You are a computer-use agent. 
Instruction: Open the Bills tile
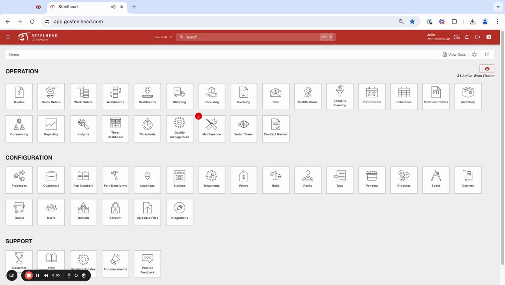point(276,96)
